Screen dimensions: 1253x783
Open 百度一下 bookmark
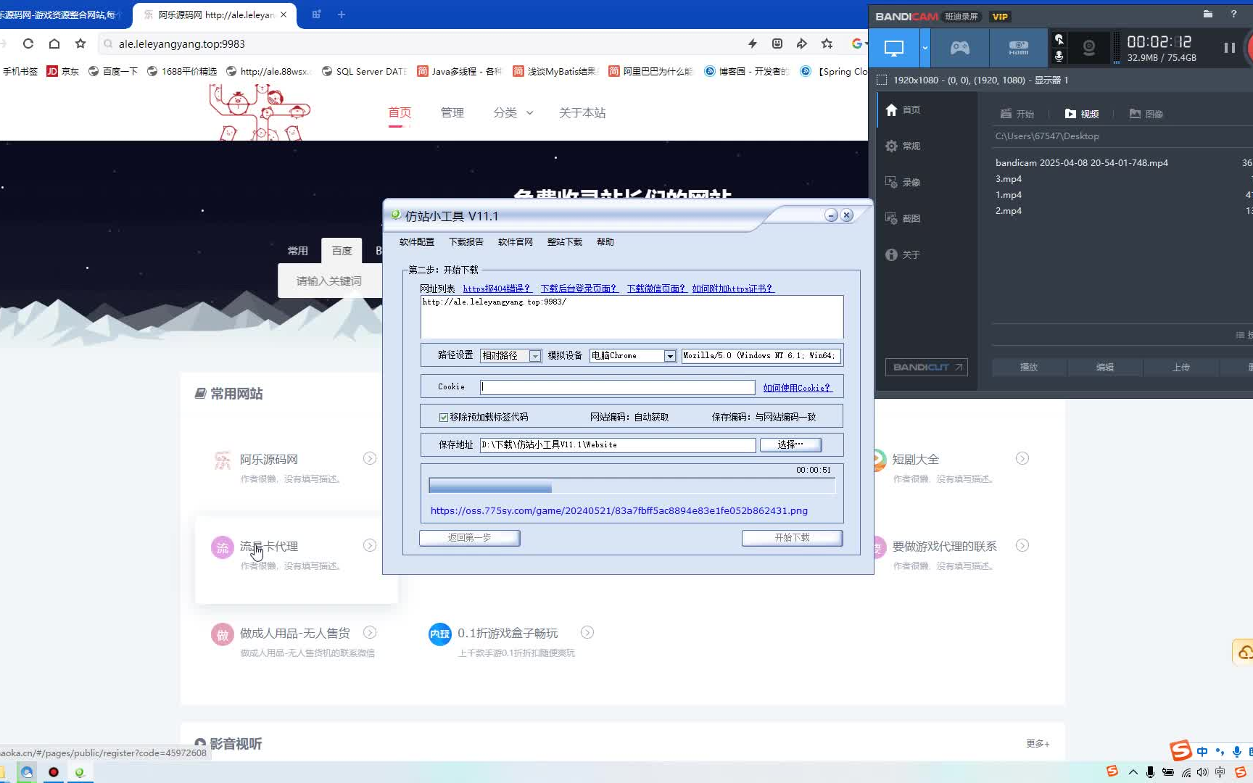113,71
